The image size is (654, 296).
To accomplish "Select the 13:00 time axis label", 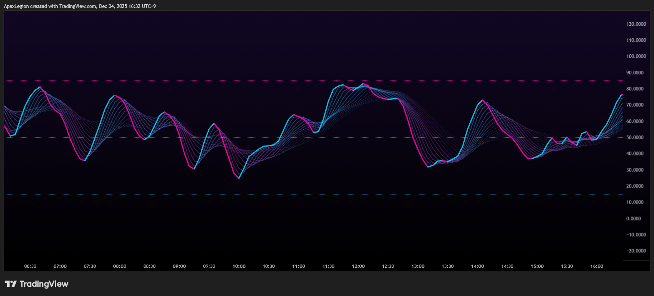I will (x=418, y=266).
